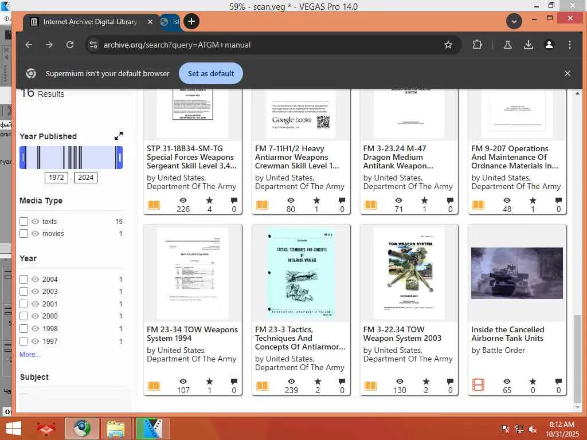Open FM 3-22.34 TOW Weapon System 2003
The width and height of the screenshot is (587, 440).
402,334
